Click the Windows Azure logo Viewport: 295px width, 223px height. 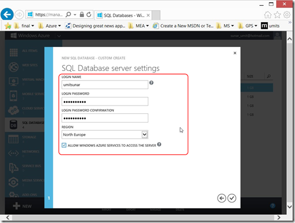tap(30, 36)
